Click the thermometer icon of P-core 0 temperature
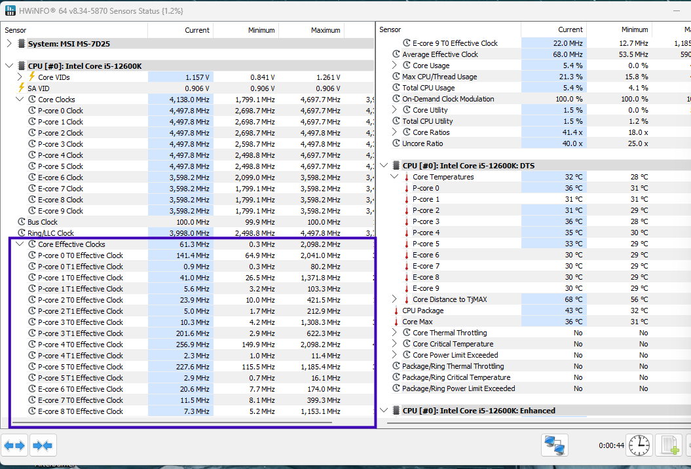Viewport: 691px width, 469px height. [406, 188]
